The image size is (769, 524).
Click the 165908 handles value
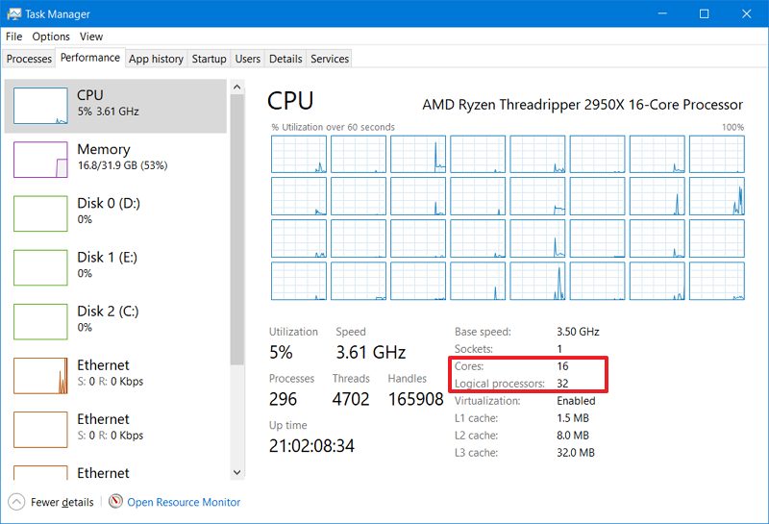point(416,399)
